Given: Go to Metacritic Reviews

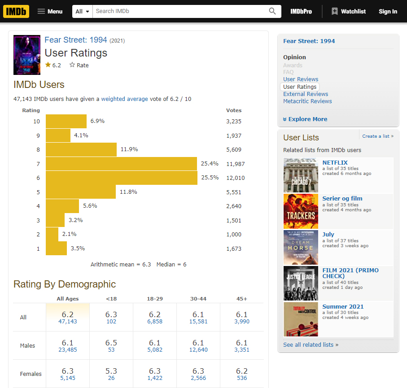Looking at the screenshot, I should point(307,101).
